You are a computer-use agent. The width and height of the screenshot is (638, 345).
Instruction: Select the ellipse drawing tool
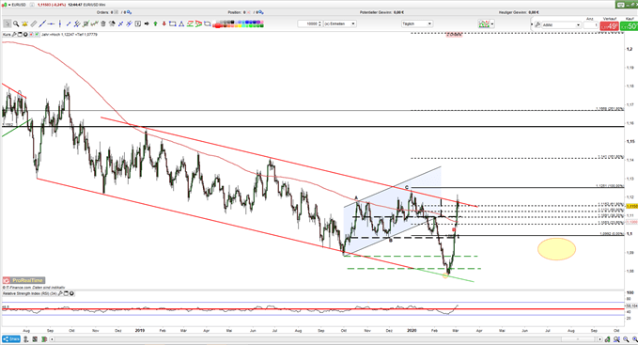click(207, 24)
